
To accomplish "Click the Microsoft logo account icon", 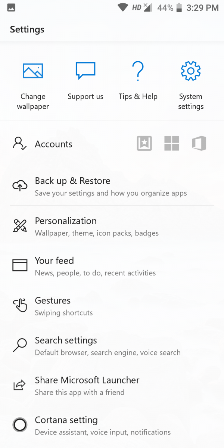I will pos(172,143).
